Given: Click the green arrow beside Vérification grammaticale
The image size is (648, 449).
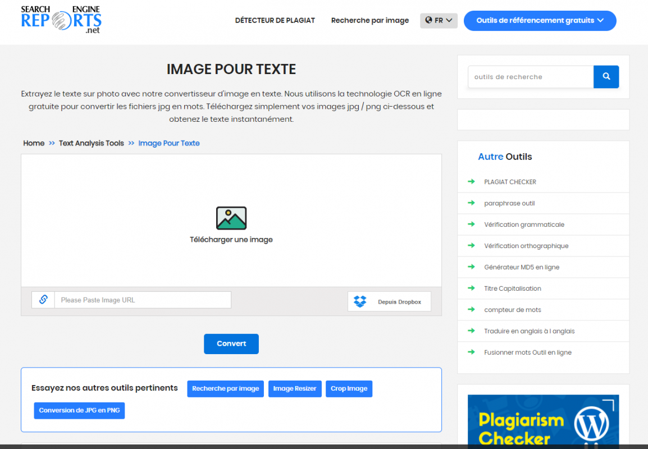Looking at the screenshot, I should point(471,224).
